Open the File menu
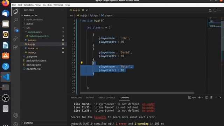The height and width of the screenshot is (126, 224). 14,5
